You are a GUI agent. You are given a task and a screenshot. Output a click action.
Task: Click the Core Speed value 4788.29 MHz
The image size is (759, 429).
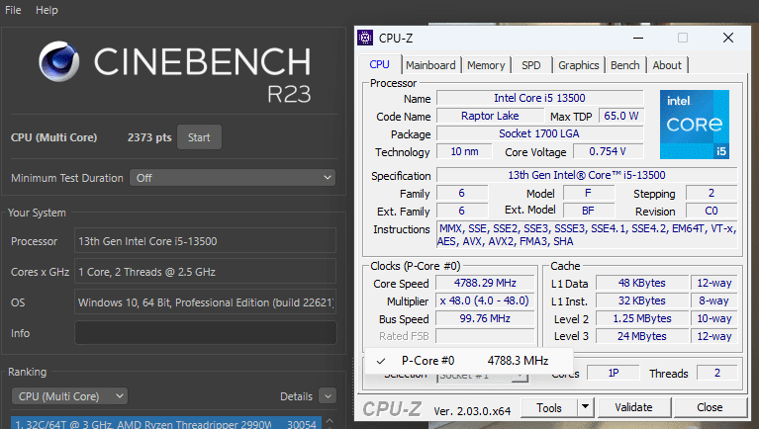(x=485, y=283)
